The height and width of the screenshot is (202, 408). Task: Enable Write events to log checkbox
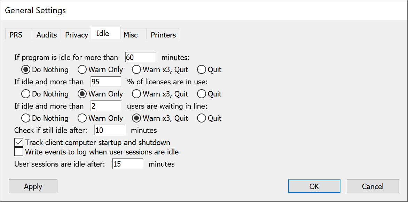[x=19, y=152]
